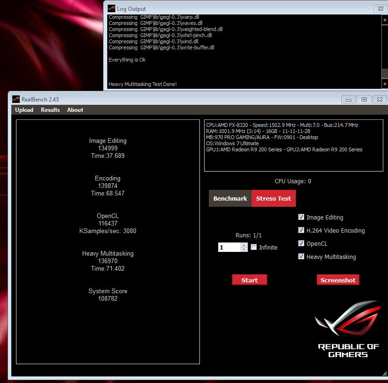Click the CPU AMD FX-8320 info line

click(x=282, y=125)
